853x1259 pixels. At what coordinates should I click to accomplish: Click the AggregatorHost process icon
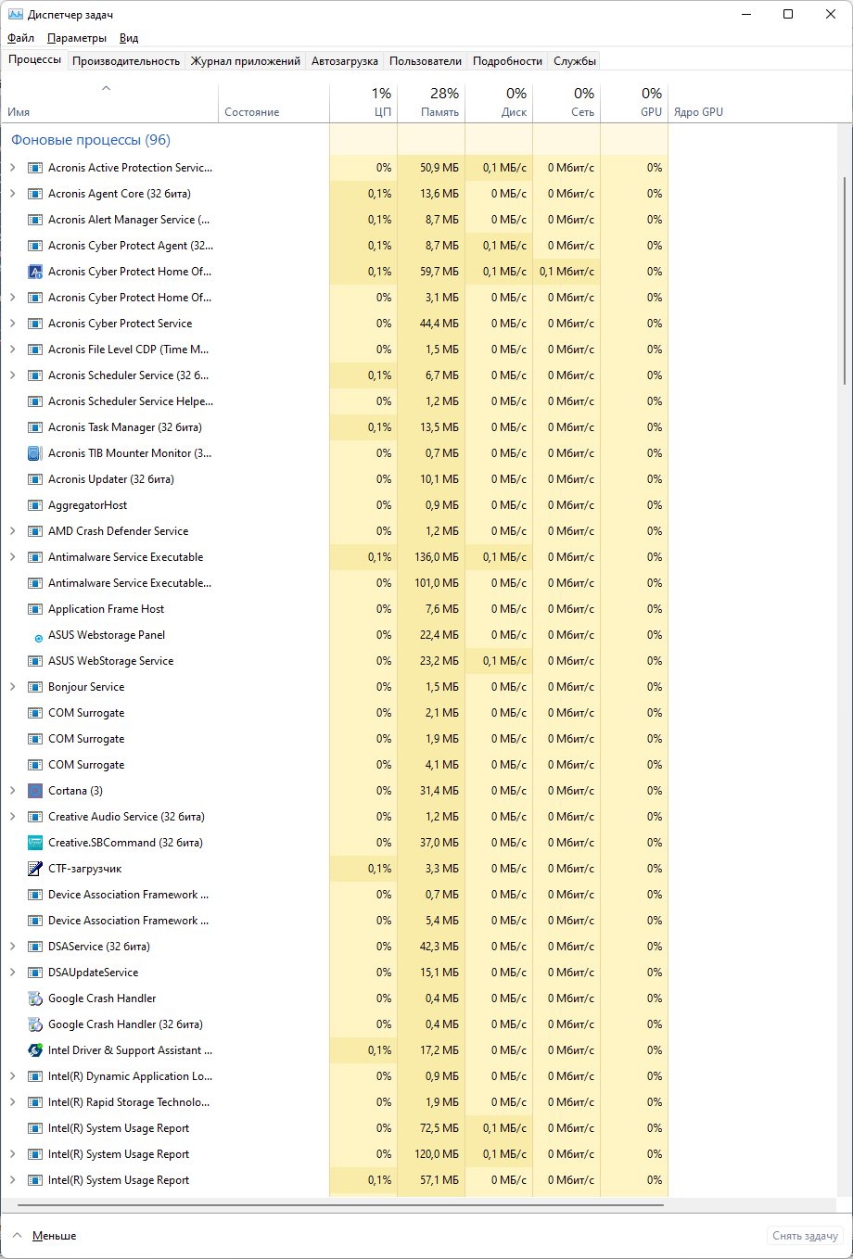click(x=35, y=505)
